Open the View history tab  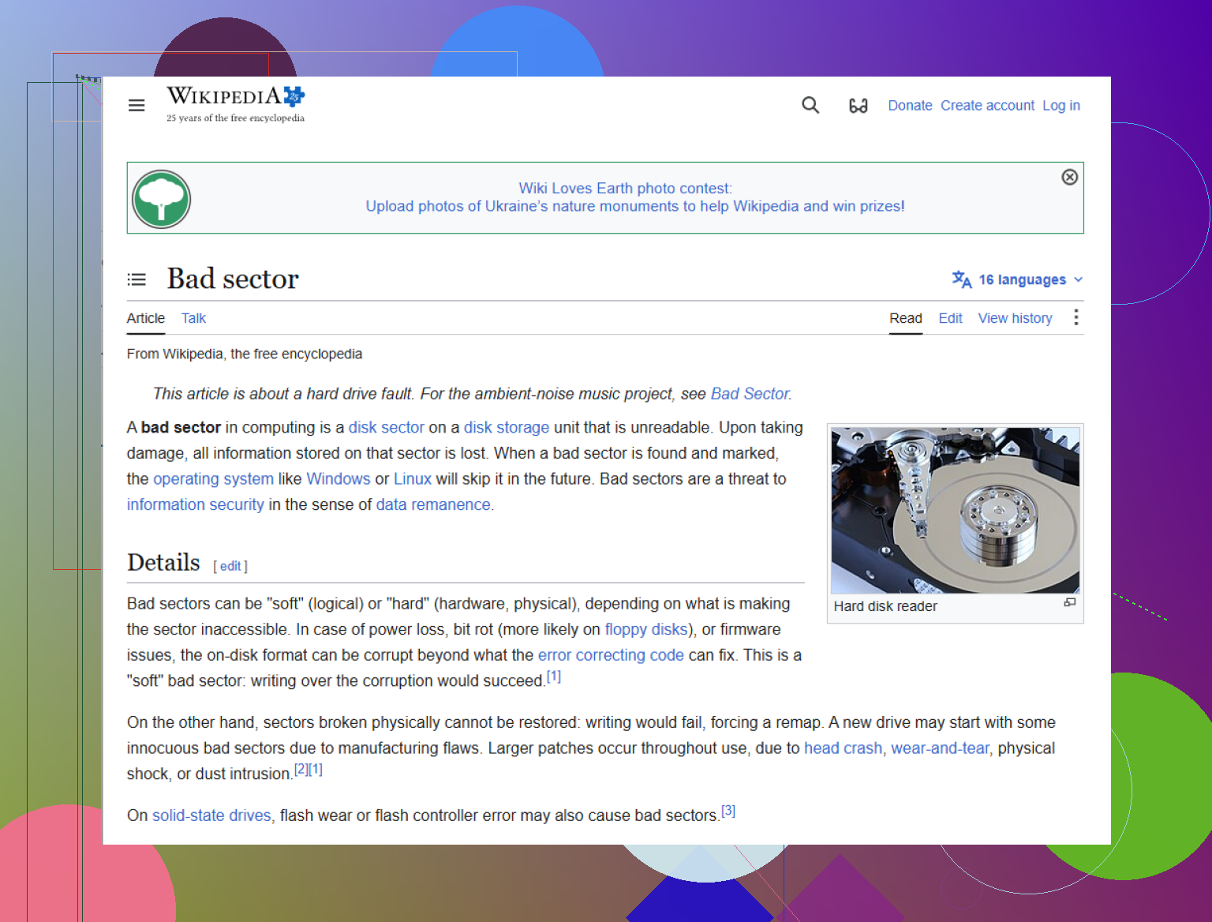(1015, 318)
